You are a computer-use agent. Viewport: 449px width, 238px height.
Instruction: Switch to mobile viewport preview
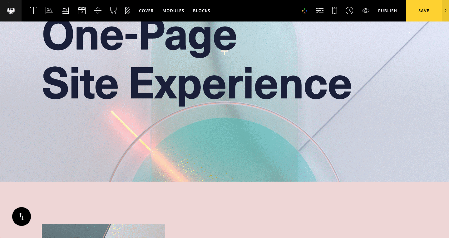click(334, 11)
